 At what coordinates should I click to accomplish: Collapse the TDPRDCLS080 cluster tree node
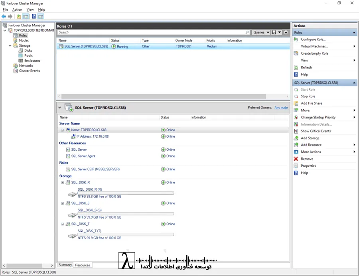[5, 30]
